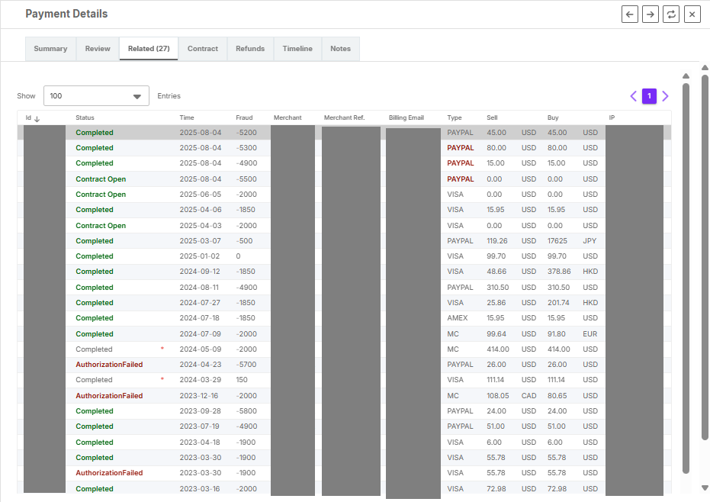
Task: Click the page 1 pagination button
Action: pos(649,95)
